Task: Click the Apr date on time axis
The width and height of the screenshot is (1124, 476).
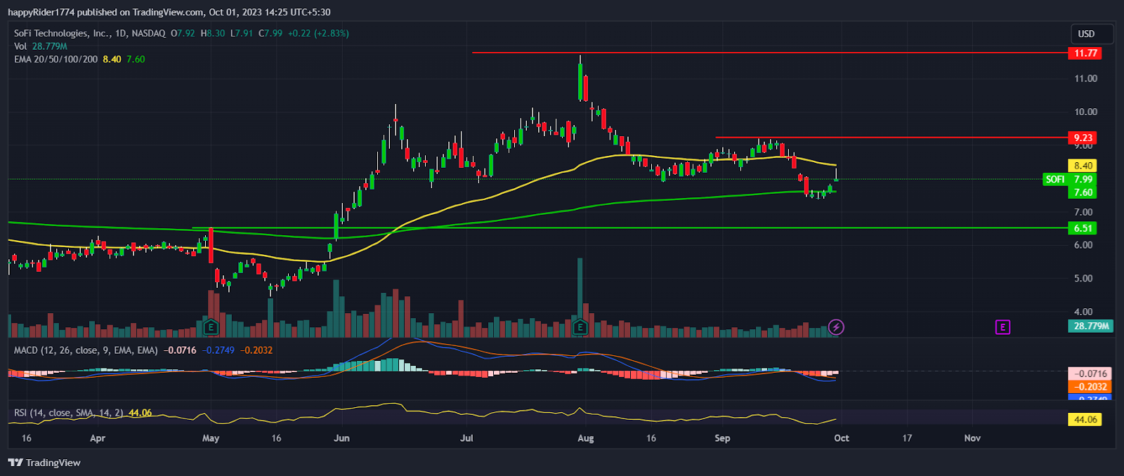Action: tap(98, 438)
